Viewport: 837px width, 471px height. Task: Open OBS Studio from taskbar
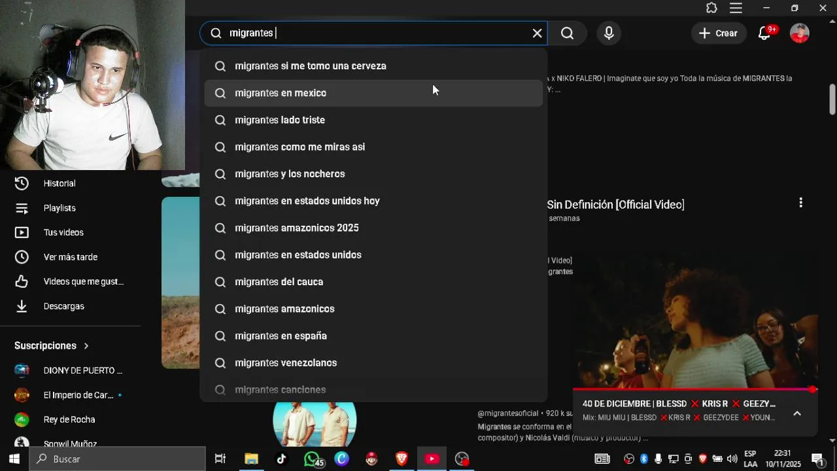[x=462, y=459]
